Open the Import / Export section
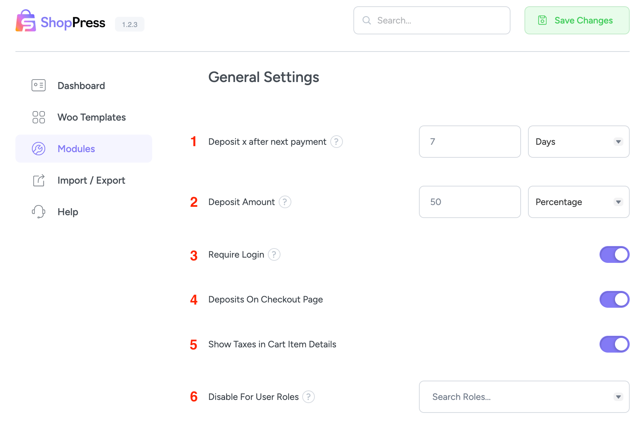Screen dimensions: 643x429 91,180
